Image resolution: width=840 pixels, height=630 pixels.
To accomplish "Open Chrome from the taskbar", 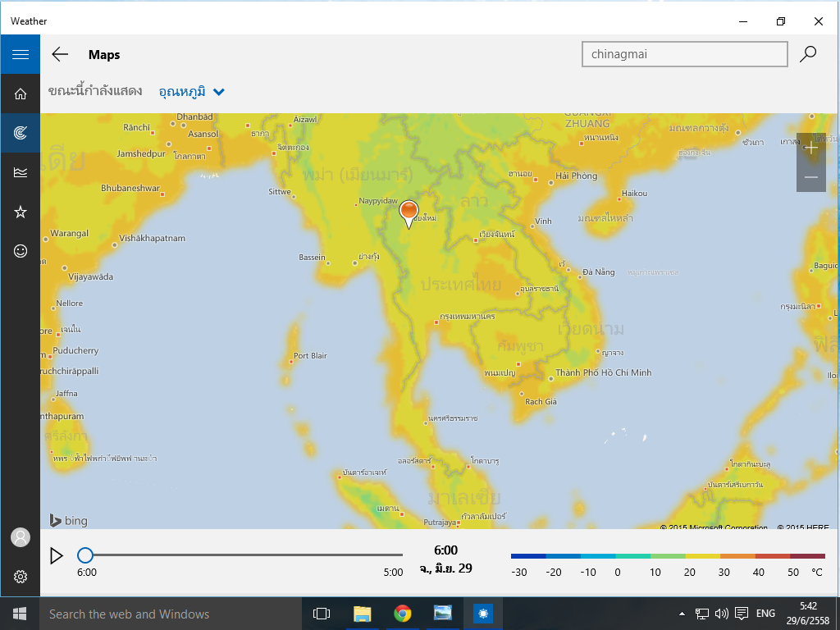I will tap(402, 614).
